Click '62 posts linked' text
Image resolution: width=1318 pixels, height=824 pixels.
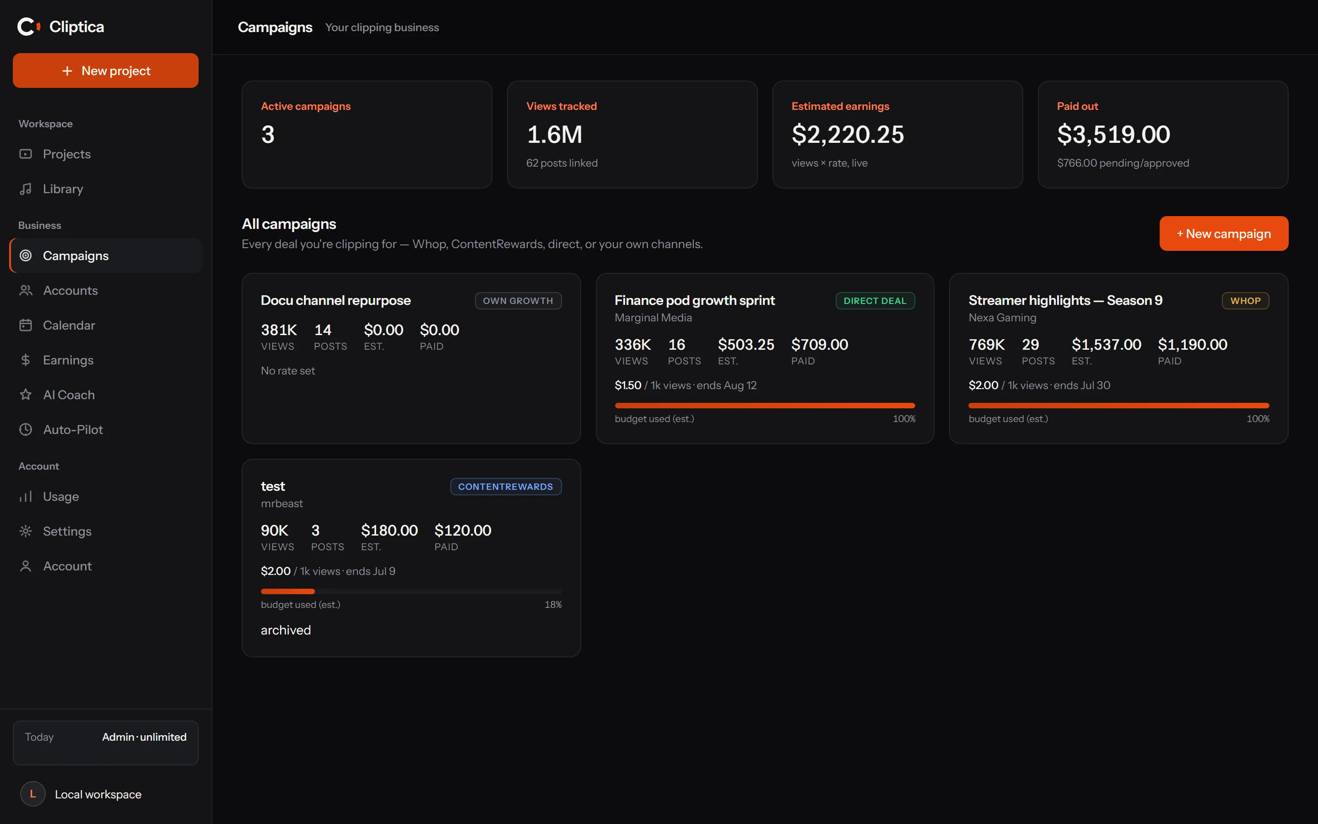point(562,163)
